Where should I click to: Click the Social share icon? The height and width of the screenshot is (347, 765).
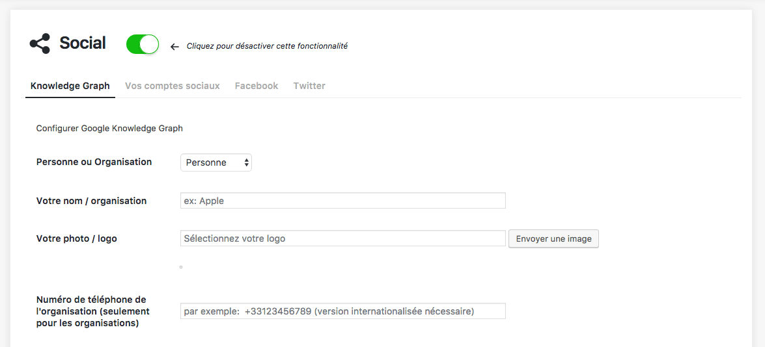pos(40,44)
